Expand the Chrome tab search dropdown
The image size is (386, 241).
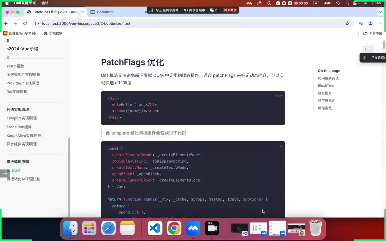click(x=381, y=12)
